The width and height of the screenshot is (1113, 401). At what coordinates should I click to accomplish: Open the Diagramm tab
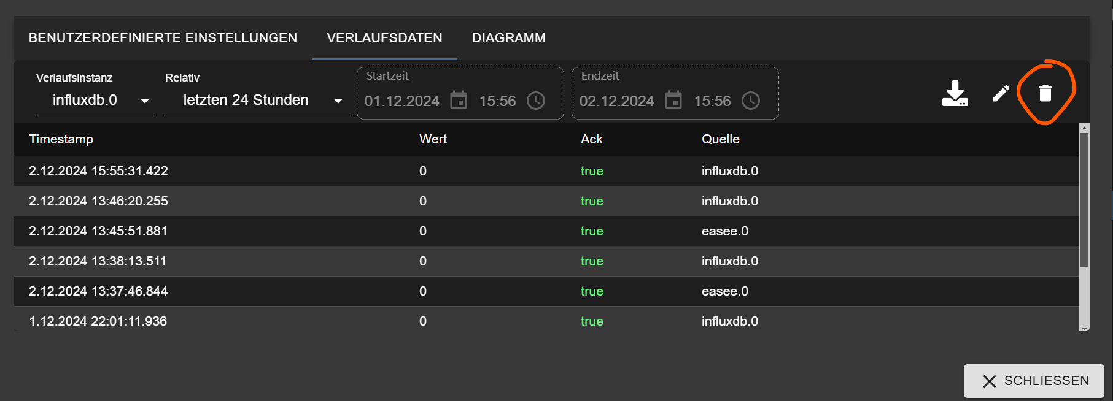508,38
